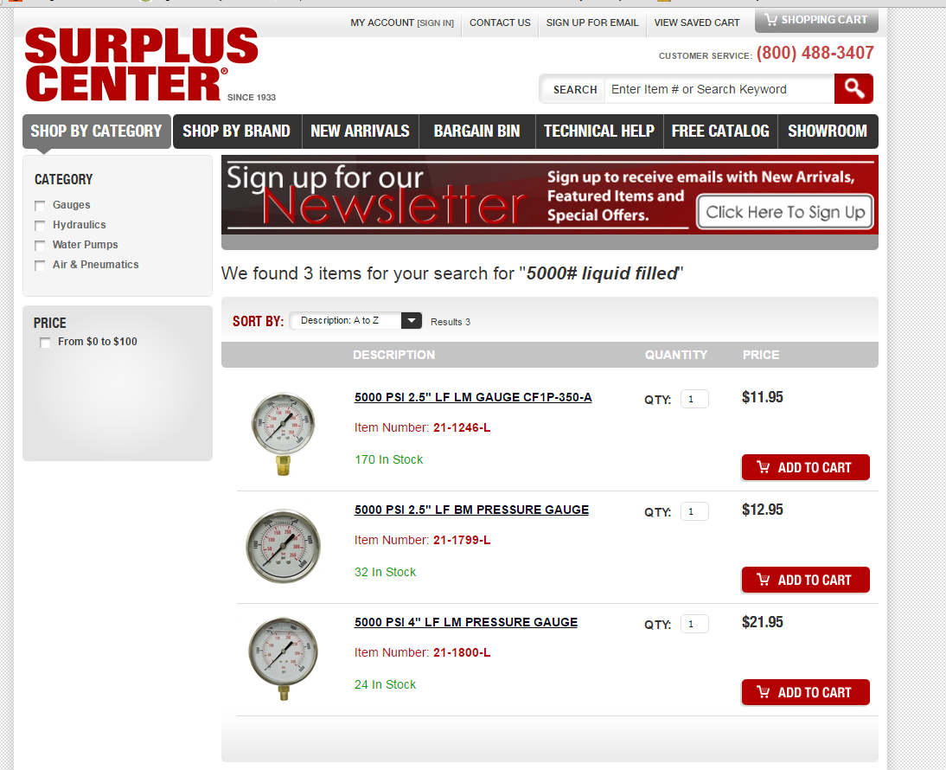
Task: Click the red magnifier search button
Action: click(853, 89)
